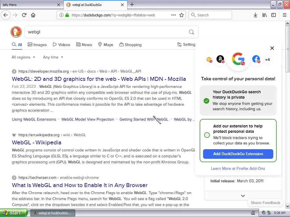Click the green checkmark for private history

pos(206,101)
